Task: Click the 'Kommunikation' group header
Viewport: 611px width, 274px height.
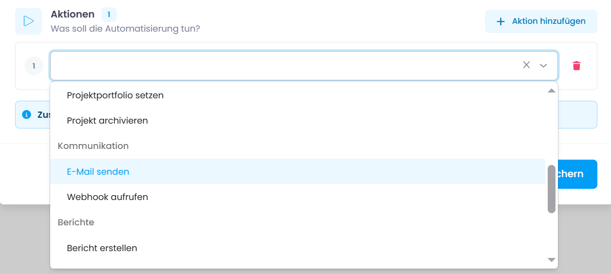Action: click(x=93, y=146)
